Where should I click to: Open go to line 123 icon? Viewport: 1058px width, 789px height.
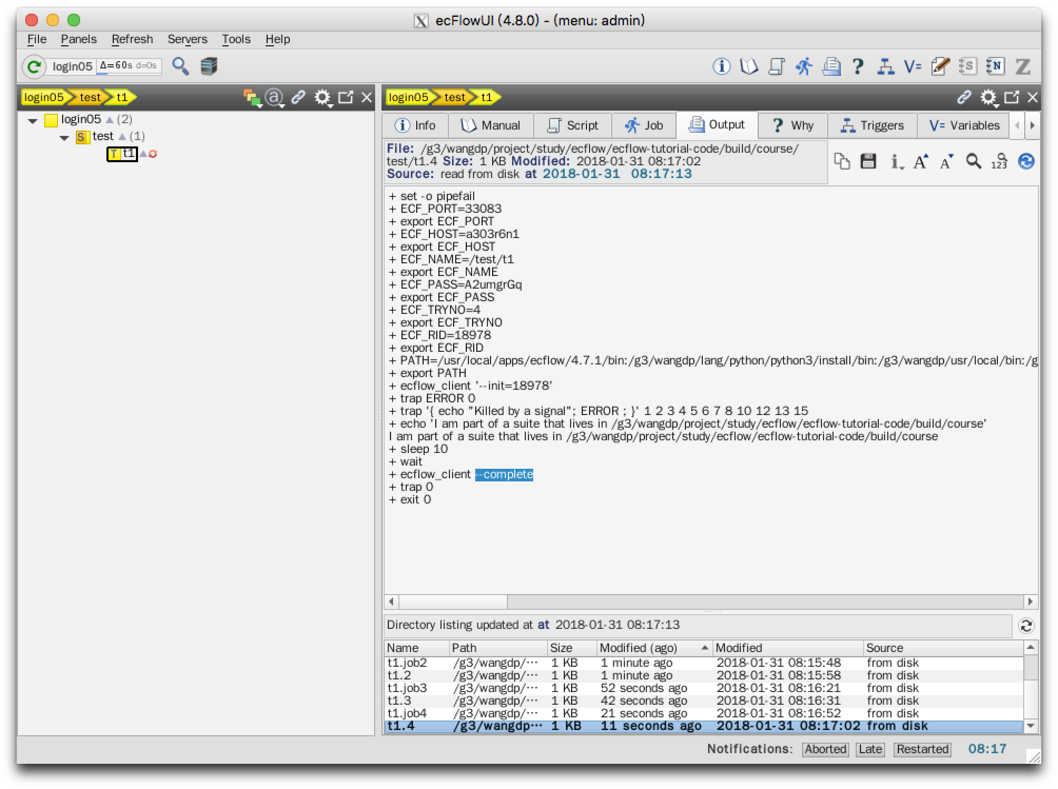pyautogui.click(x=999, y=161)
